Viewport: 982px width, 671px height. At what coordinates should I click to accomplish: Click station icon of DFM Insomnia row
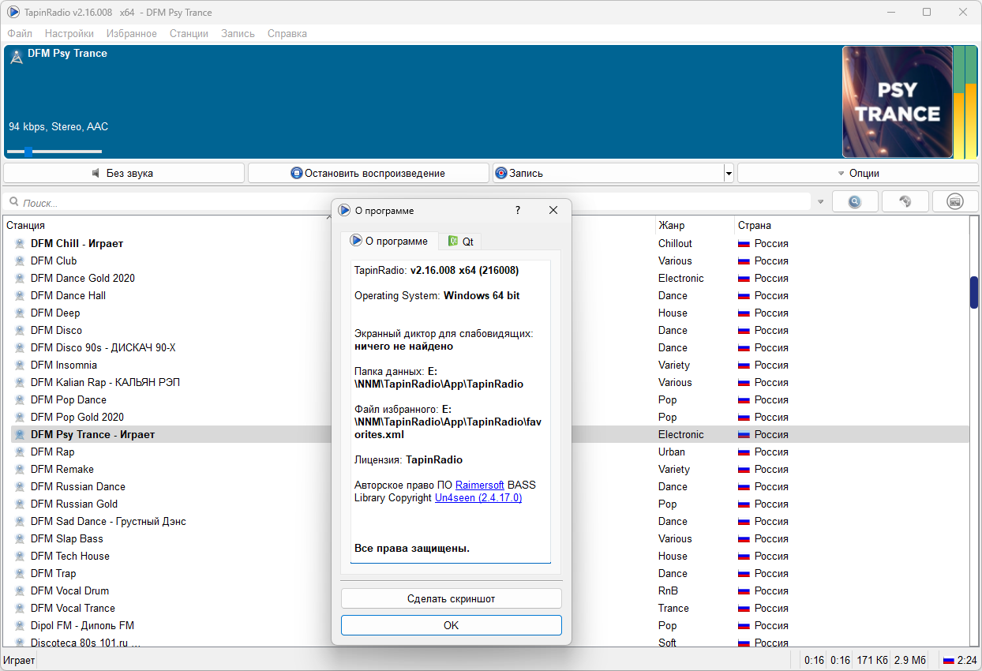pos(21,365)
